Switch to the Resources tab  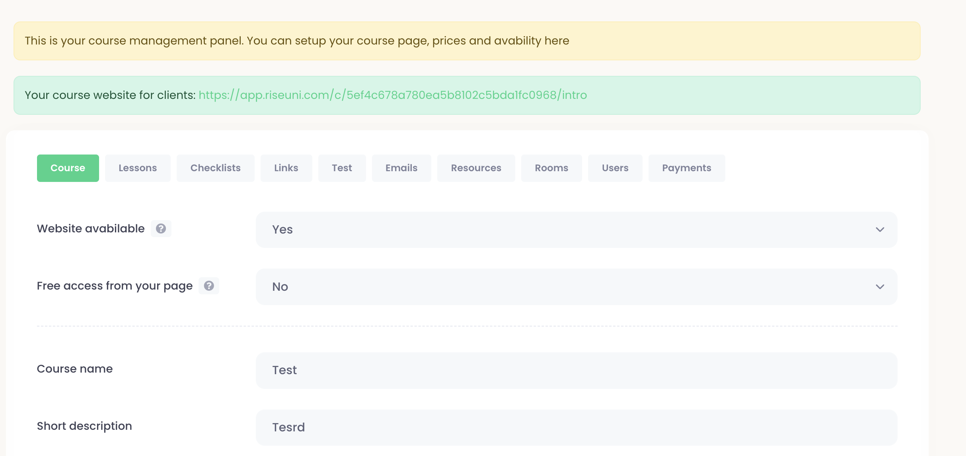click(x=476, y=168)
